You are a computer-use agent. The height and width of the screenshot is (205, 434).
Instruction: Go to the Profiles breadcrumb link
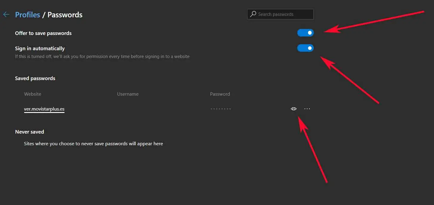click(27, 15)
